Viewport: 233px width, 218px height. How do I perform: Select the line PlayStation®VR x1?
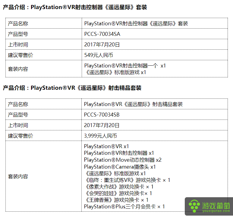point(106,146)
